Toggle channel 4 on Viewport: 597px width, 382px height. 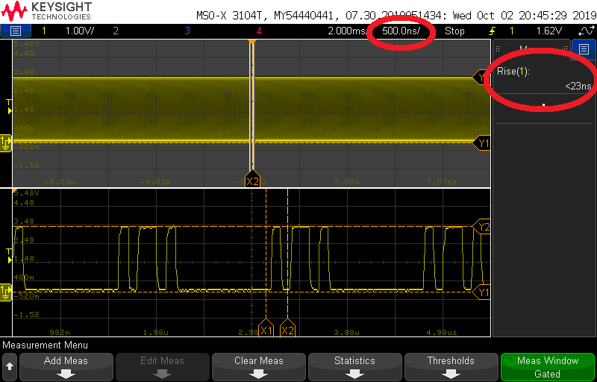259,31
